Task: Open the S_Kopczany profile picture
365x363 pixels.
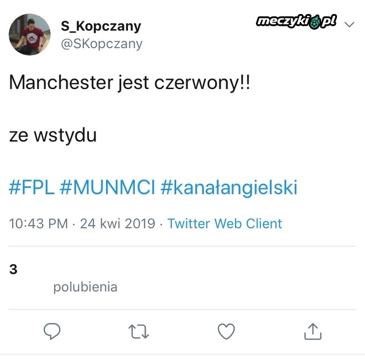Action: [x=30, y=35]
